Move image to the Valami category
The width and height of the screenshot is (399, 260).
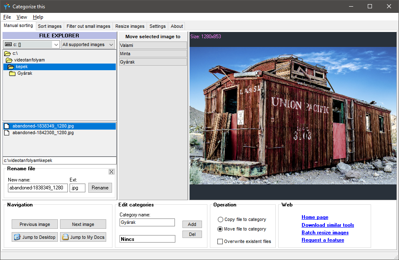click(x=153, y=45)
